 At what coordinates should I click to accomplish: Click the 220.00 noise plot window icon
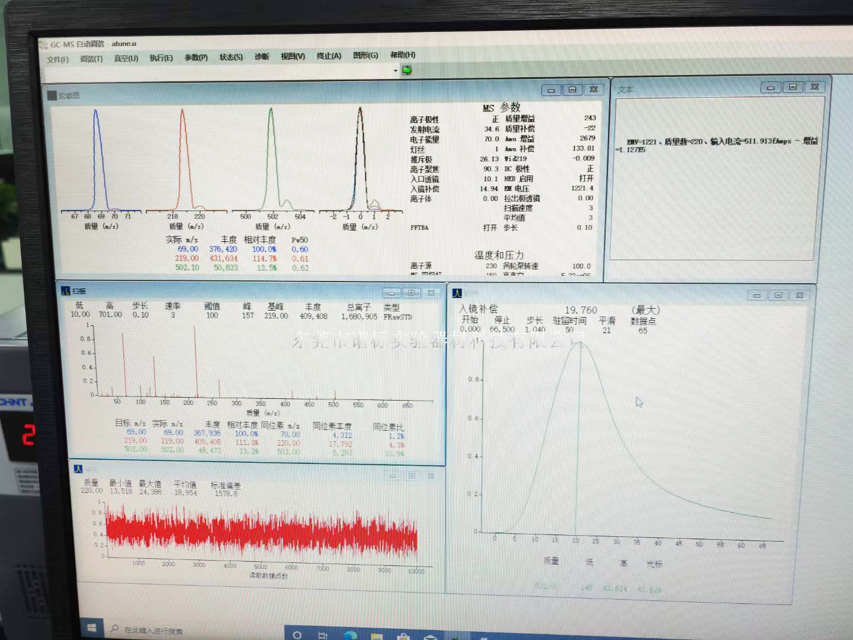tap(78, 469)
